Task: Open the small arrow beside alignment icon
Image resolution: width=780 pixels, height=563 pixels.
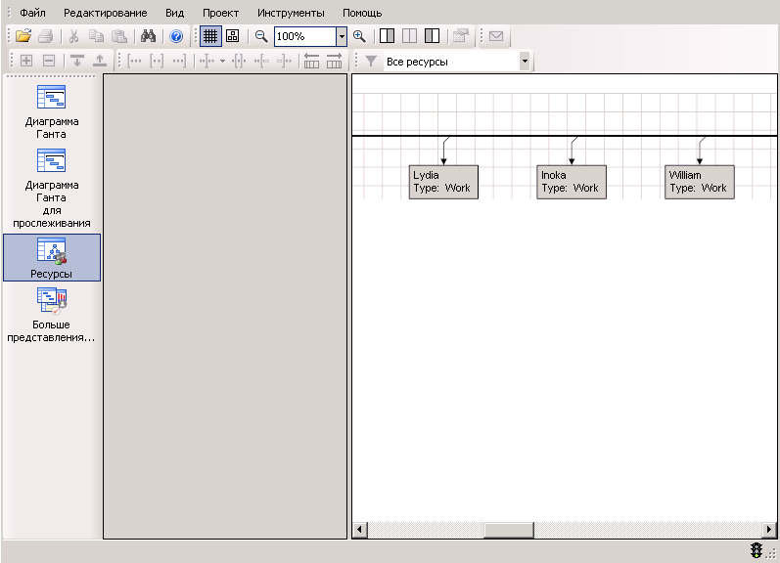Action: point(222,62)
